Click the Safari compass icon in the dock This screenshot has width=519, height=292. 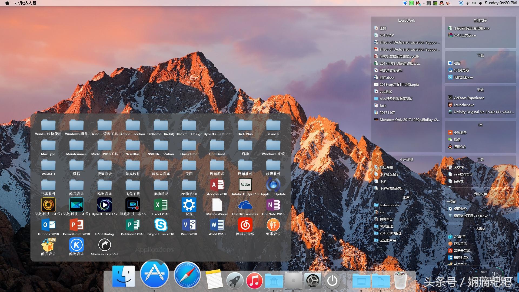187,276
